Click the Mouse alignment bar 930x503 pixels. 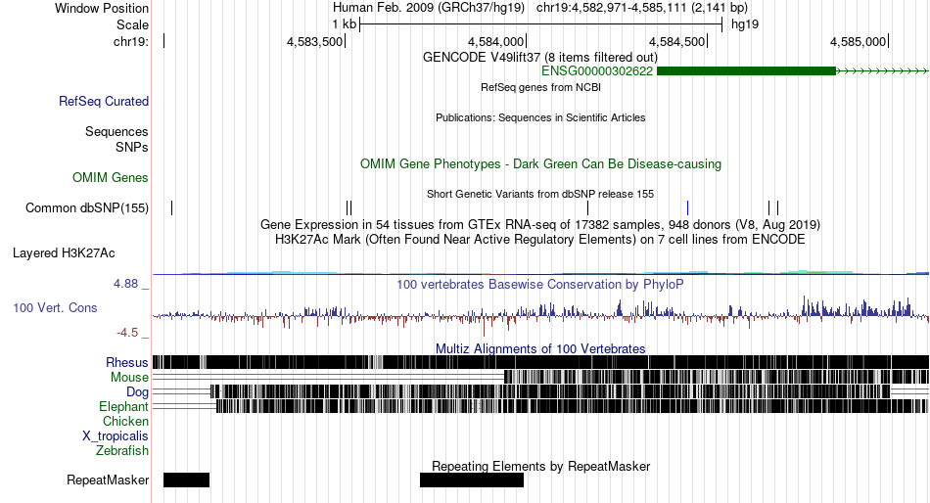pyautogui.click(x=717, y=377)
